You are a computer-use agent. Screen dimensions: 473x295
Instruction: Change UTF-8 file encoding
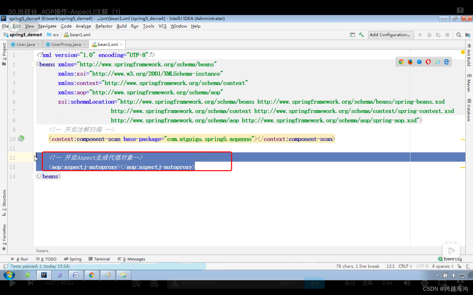pos(422,266)
